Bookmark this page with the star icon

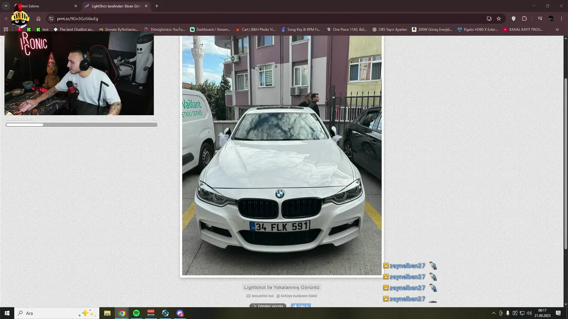(x=499, y=19)
